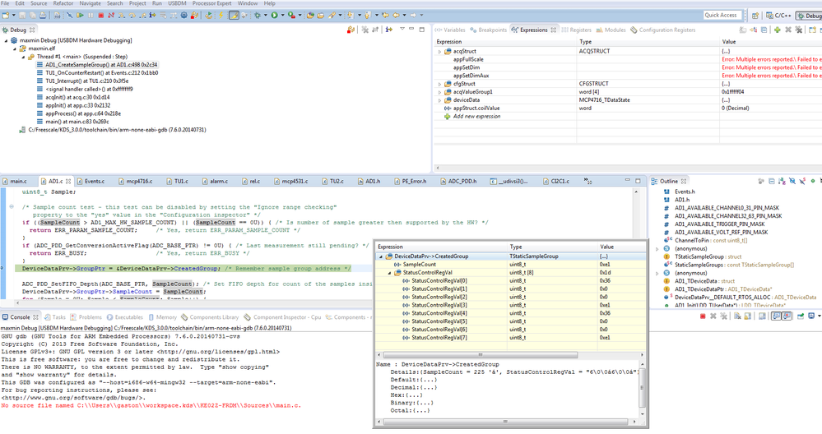Click the terminate icon in Console toolbar

[702, 316]
